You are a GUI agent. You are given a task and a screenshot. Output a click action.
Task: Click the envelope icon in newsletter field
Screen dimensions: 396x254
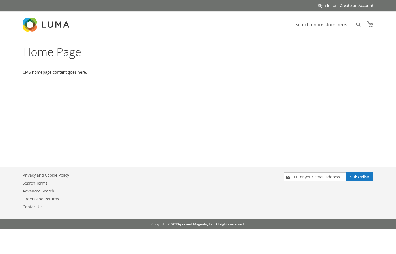(x=288, y=177)
